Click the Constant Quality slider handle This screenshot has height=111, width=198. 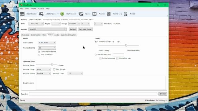click(x=126, y=45)
